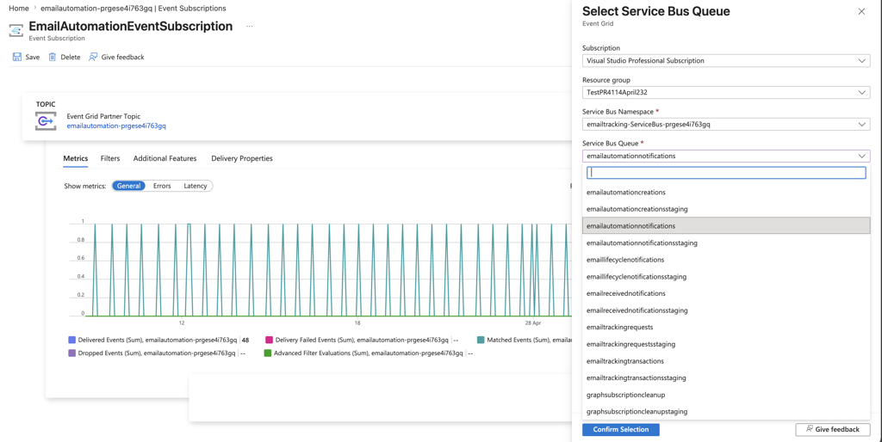Open the ellipsis more options menu

click(250, 27)
